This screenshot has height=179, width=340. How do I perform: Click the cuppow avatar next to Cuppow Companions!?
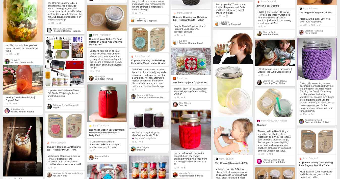175,42
